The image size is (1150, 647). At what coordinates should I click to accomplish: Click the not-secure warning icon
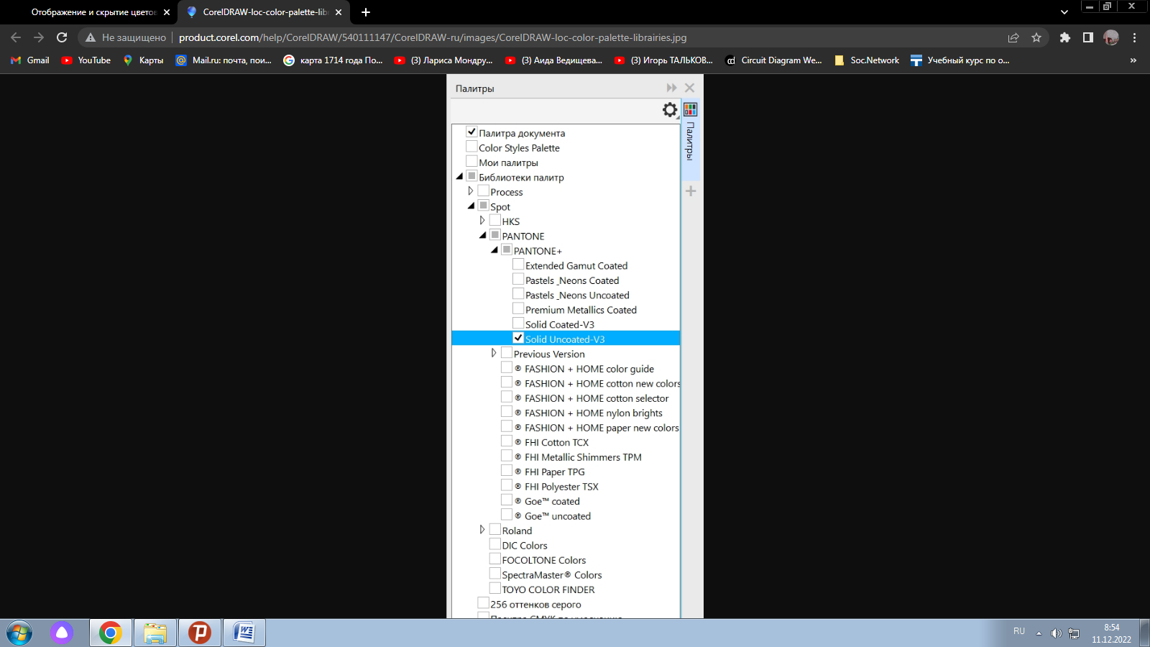coord(91,37)
